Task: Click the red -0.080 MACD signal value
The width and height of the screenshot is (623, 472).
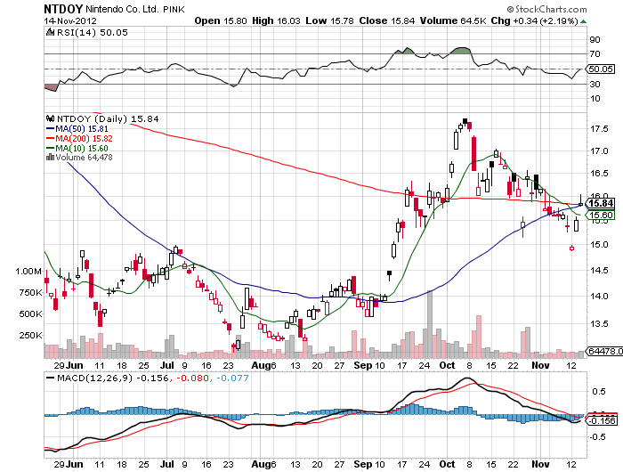Action: pyautogui.click(x=192, y=378)
